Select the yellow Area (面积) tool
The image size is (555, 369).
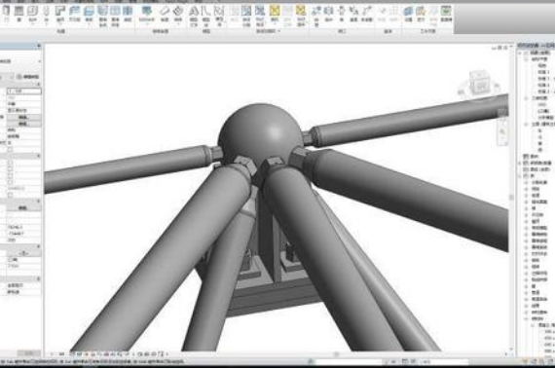pos(275,14)
